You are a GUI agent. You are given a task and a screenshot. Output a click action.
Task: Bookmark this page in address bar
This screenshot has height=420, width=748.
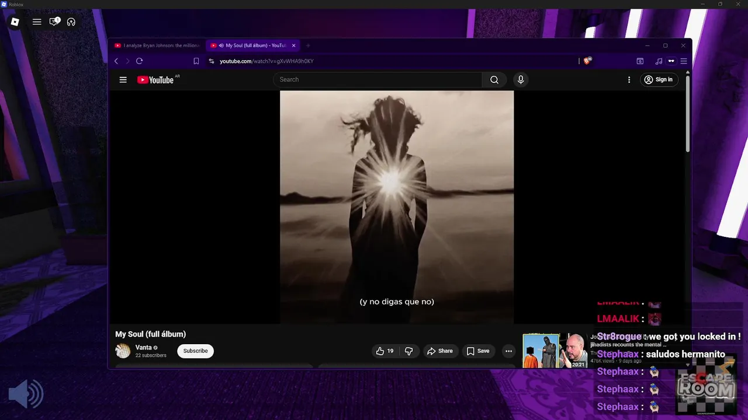click(x=196, y=61)
